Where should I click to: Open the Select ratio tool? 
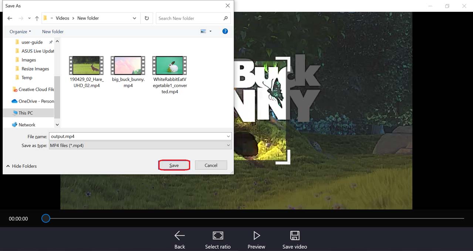click(218, 235)
